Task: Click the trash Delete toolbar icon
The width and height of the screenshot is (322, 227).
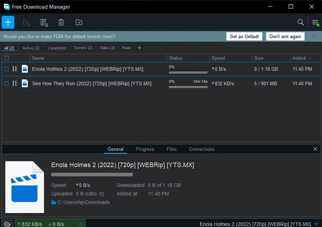Action: (61, 22)
